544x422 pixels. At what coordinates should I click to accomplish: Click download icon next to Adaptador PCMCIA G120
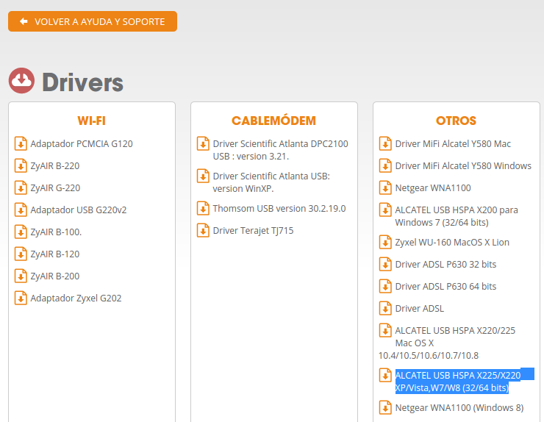21,143
